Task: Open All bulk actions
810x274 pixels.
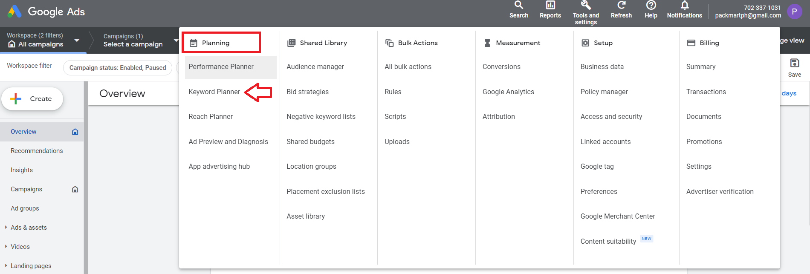Action: [x=408, y=66]
